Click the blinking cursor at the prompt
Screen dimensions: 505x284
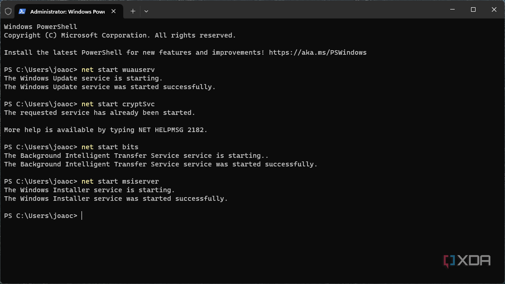pyautogui.click(x=82, y=216)
